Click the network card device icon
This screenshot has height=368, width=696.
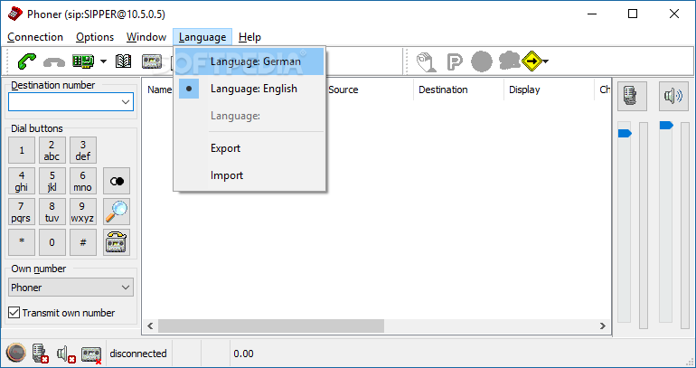click(83, 61)
